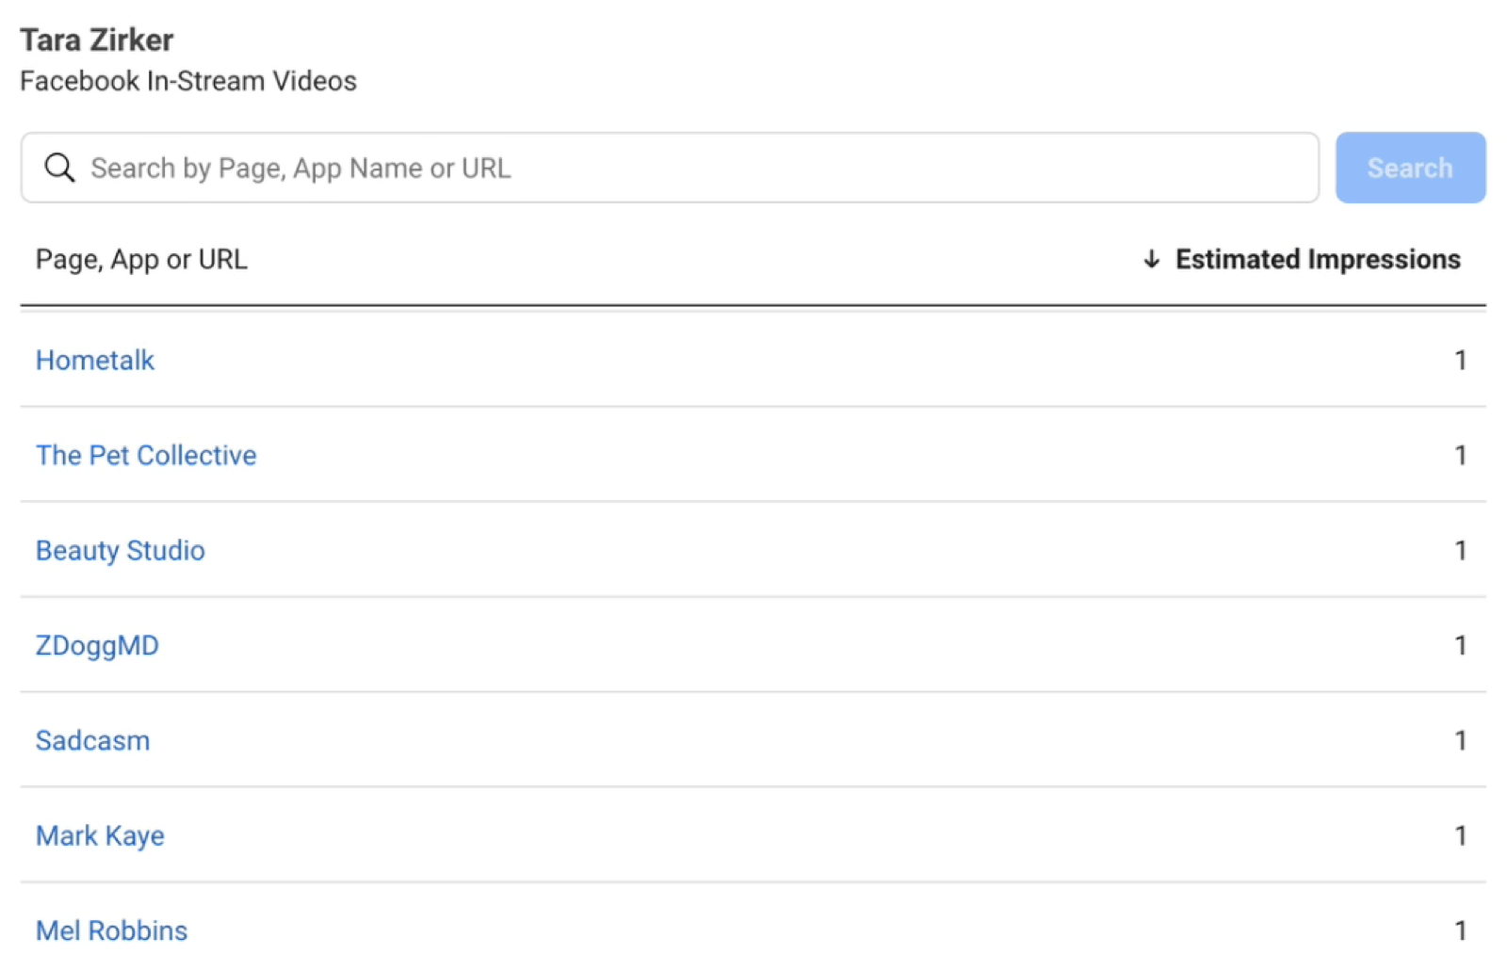Select the impressions count for ZDoggMD
This screenshot has height=970, width=1507.
click(1461, 646)
